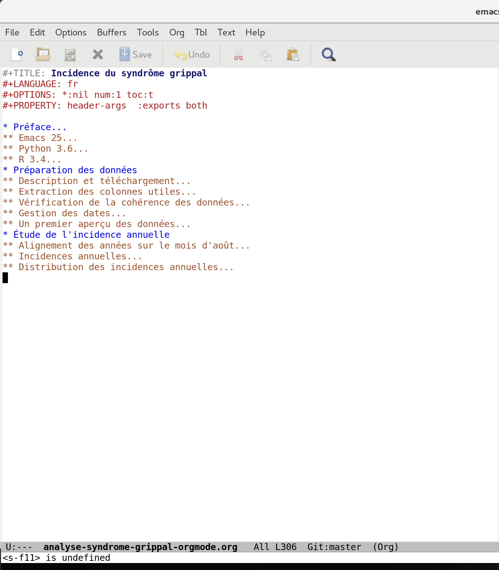Expand the folded Préface heading
The height and width of the screenshot is (570, 499).
(x=40, y=127)
